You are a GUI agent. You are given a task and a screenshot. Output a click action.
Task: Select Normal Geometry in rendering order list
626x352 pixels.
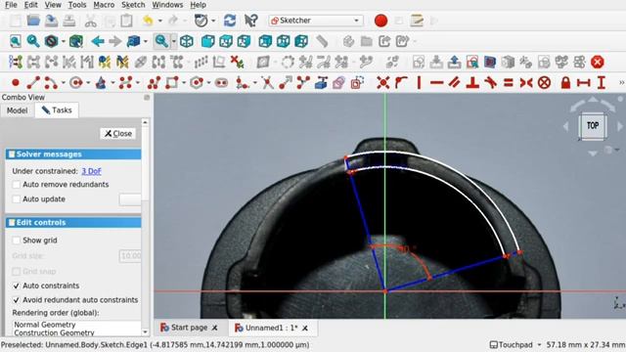point(45,325)
